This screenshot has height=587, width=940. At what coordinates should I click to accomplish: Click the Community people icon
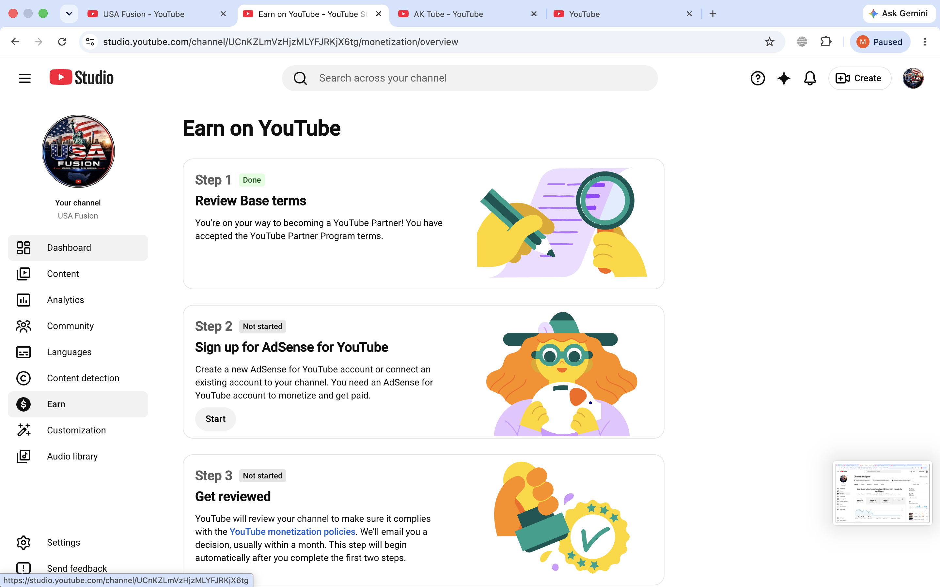[23, 326]
